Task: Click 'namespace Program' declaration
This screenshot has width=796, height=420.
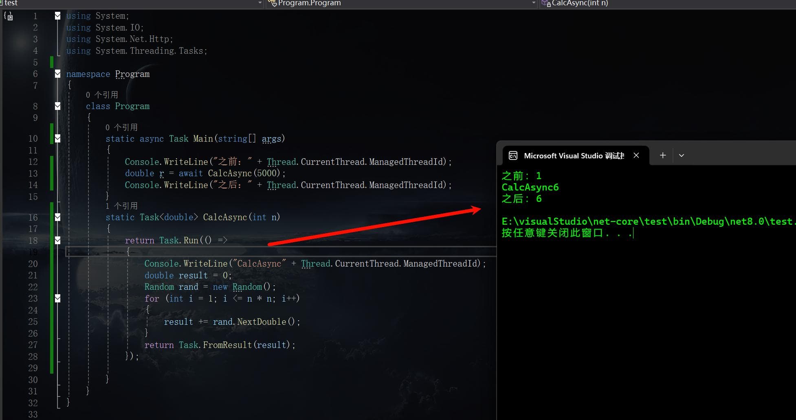Action: coord(108,74)
